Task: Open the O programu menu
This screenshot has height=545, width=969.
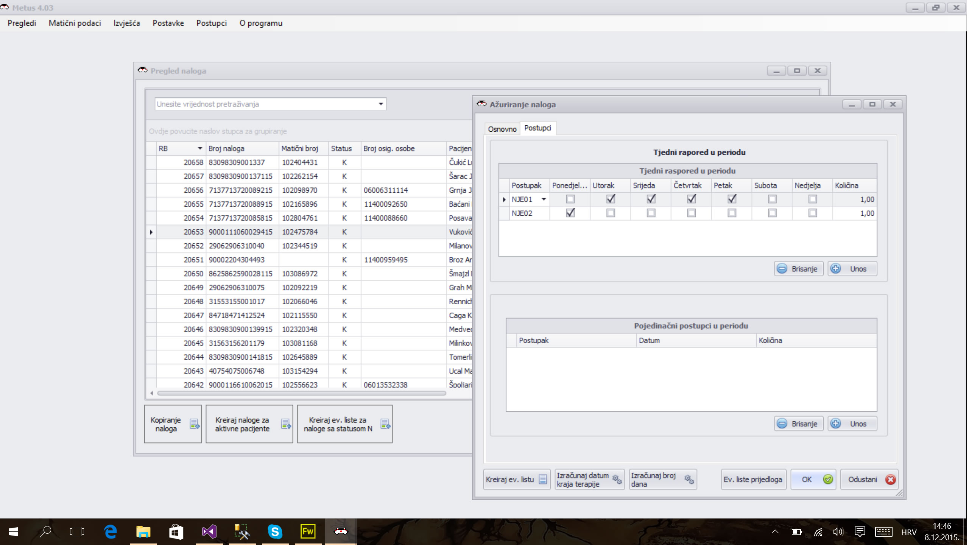Action: coord(261,23)
